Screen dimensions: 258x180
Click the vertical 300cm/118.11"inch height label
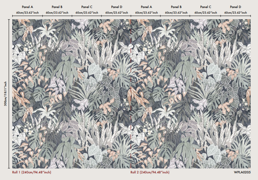pyautogui.click(x=4, y=93)
